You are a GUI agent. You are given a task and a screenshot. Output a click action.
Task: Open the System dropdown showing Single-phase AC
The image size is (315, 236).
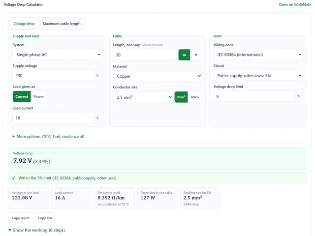57,55
